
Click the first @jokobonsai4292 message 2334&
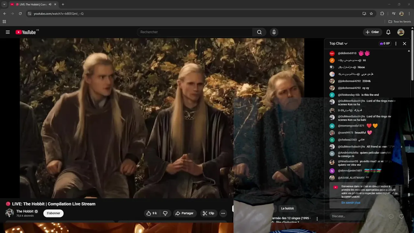(x=366, y=81)
